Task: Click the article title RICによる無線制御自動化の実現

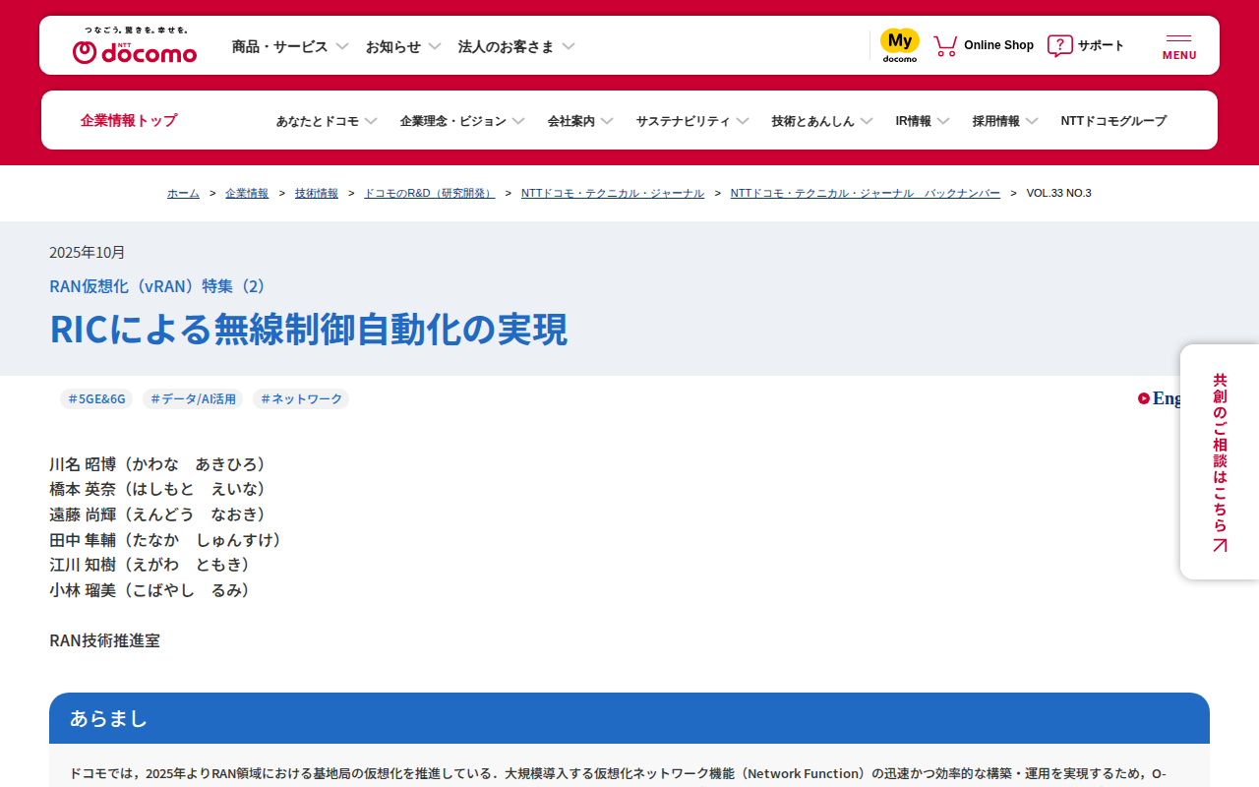Action: coord(309,330)
